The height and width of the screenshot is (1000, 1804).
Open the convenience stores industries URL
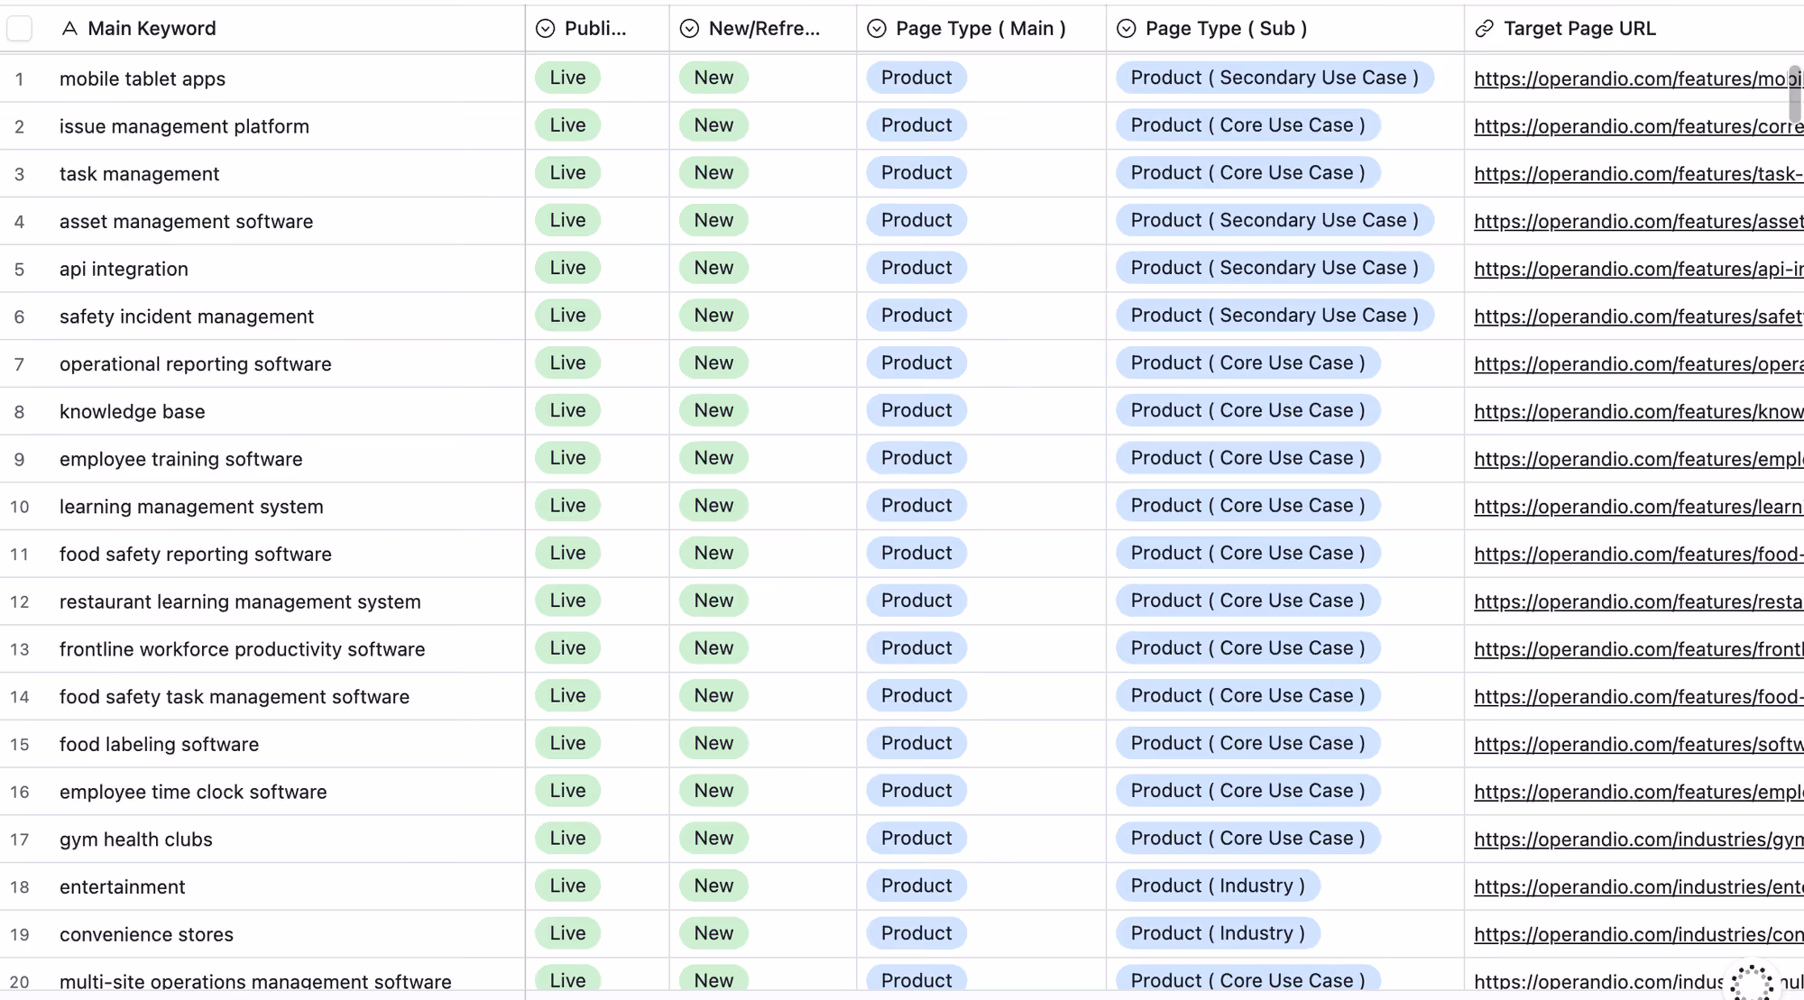tap(1638, 935)
